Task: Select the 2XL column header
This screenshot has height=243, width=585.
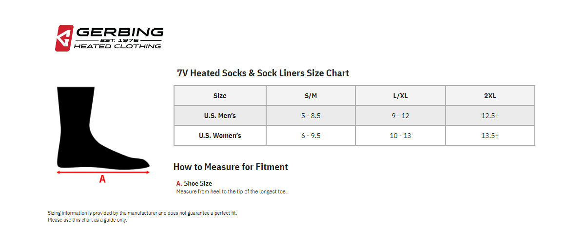Action: coord(490,96)
